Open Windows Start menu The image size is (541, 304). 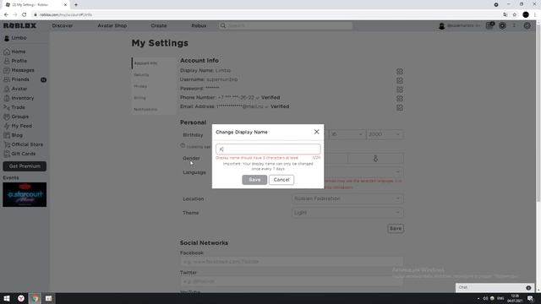tap(7, 298)
